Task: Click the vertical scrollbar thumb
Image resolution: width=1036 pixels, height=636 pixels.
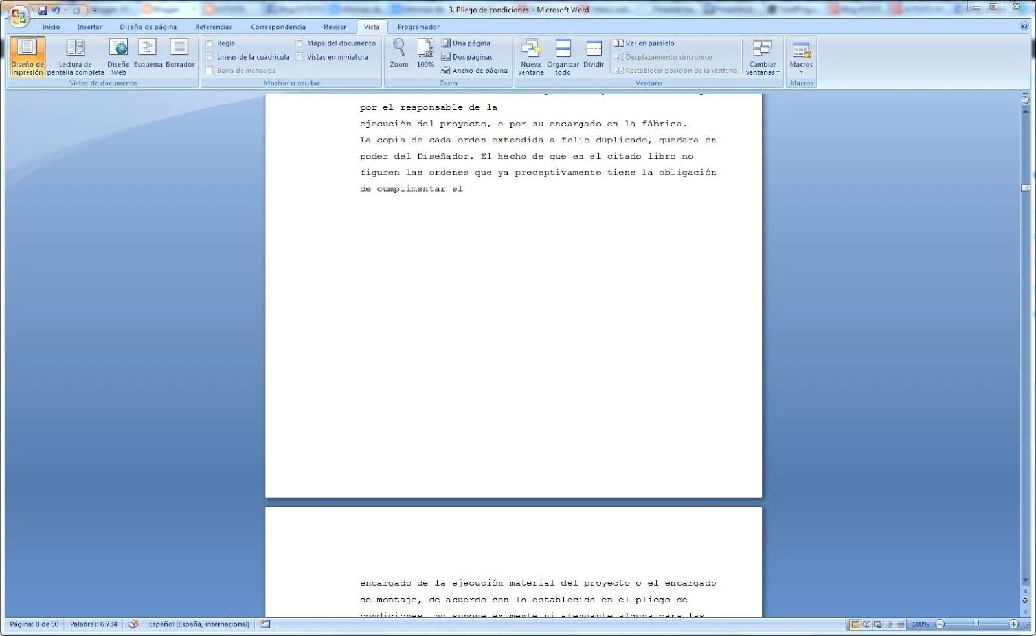Action: pos(1025,188)
